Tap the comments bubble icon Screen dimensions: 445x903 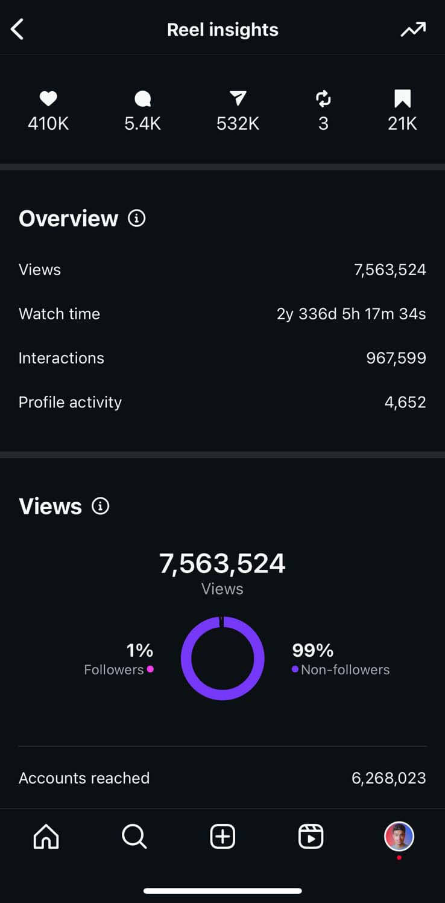pos(143,98)
